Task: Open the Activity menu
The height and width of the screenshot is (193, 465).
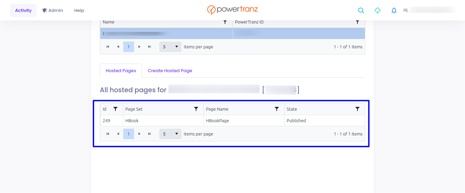Action: click(x=23, y=11)
